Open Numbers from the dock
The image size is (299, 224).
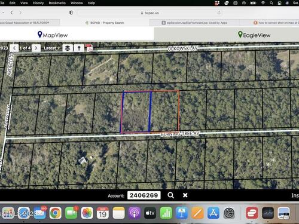166,213
